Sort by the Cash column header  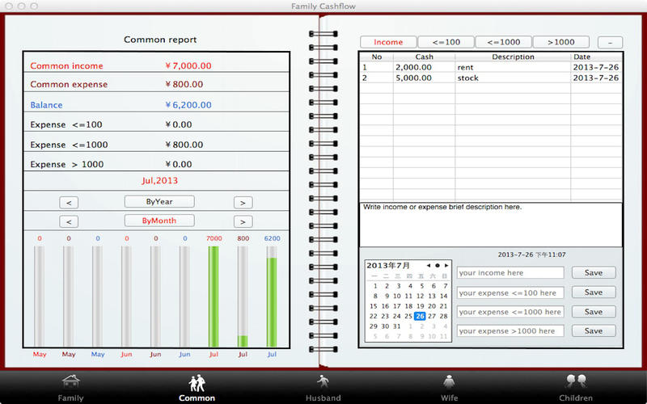pyautogui.click(x=424, y=57)
